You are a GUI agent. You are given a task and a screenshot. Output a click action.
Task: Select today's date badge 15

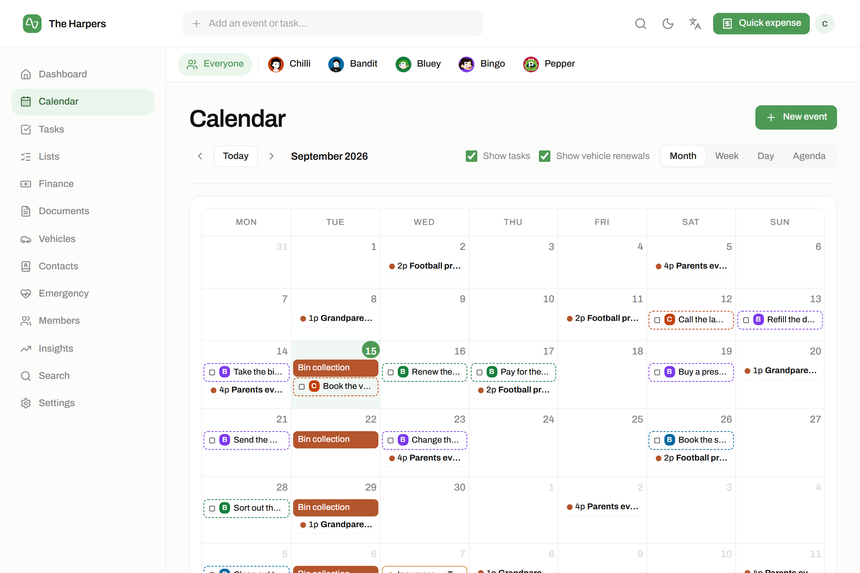point(371,351)
